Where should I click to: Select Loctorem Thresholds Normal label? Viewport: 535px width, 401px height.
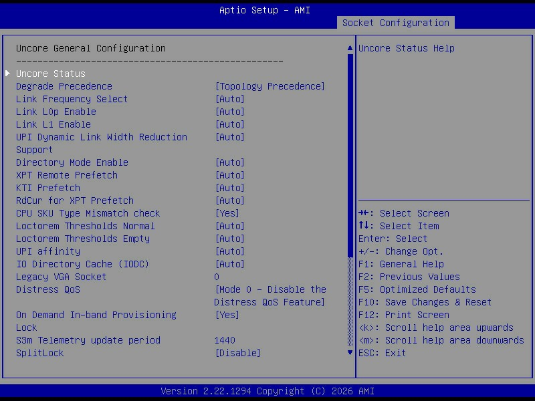(x=86, y=226)
